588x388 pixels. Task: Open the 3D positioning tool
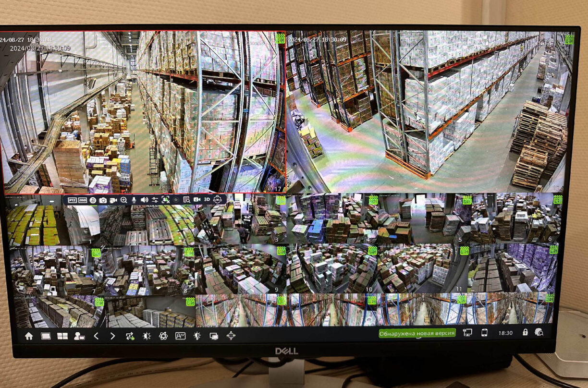click(207, 199)
